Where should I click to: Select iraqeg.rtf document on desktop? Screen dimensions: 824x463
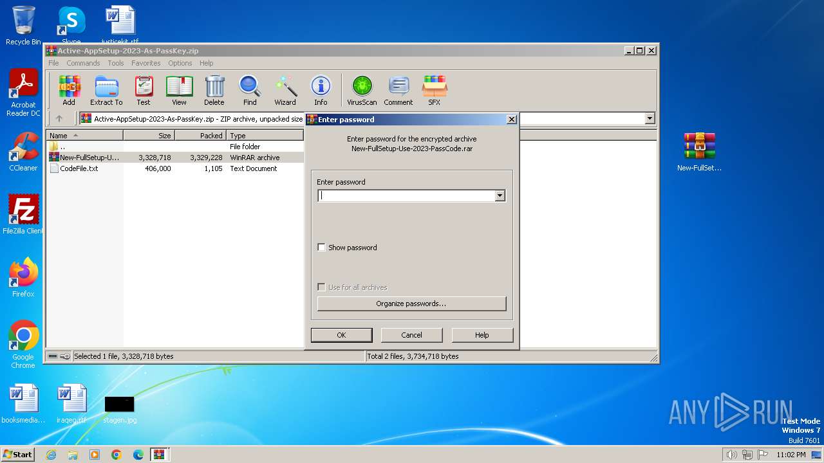[x=71, y=404]
